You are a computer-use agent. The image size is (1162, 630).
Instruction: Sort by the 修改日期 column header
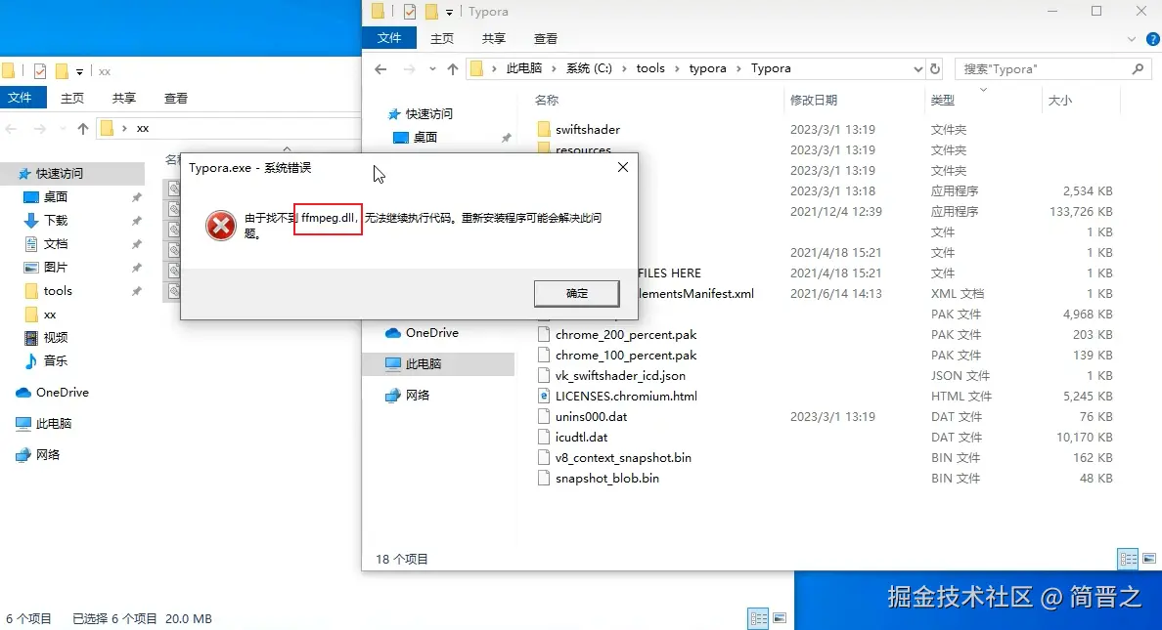(x=814, y=100)
